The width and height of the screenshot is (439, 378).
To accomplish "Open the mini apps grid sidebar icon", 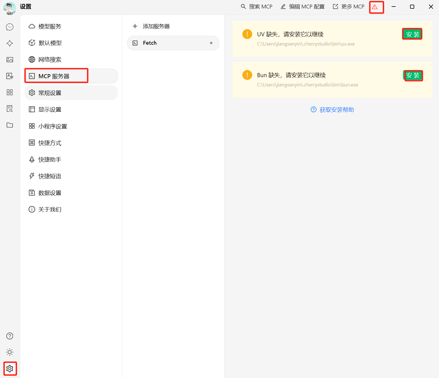I will 10,92.
